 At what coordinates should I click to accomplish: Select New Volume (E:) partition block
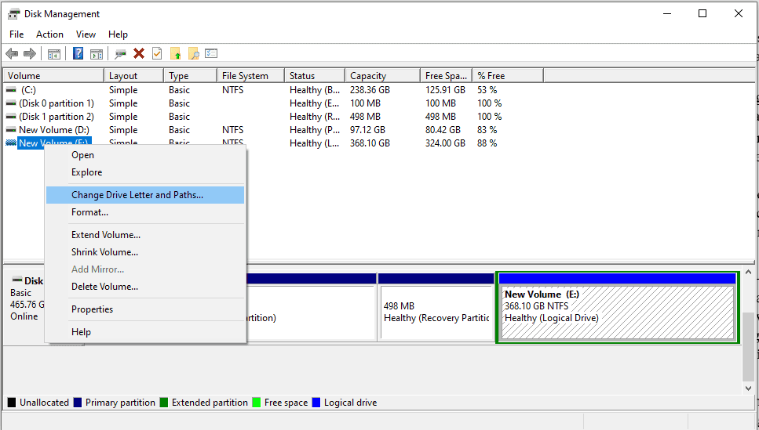[618, 308]
